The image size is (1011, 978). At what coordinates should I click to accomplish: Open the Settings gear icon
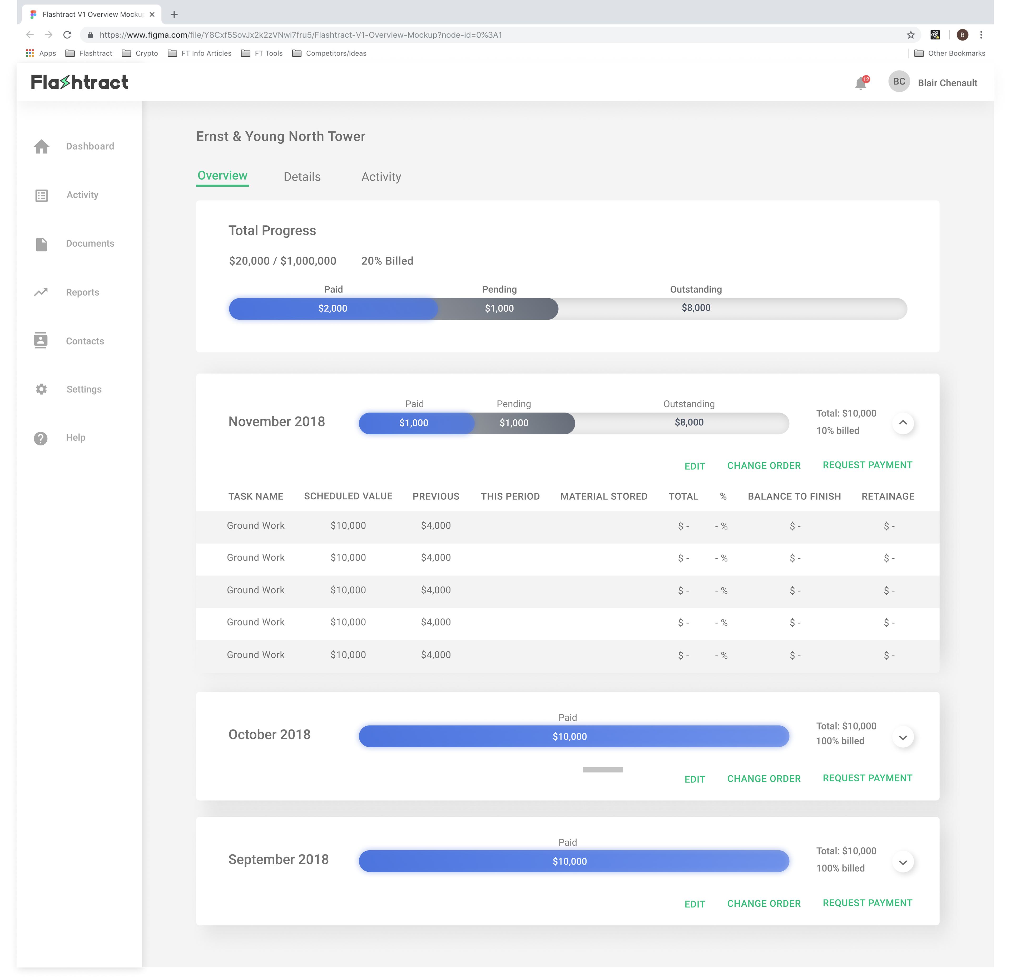(x=41, y=389)
